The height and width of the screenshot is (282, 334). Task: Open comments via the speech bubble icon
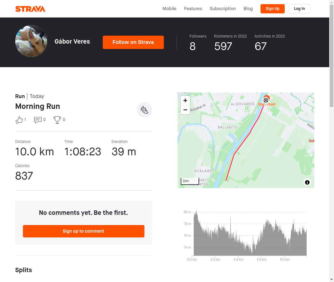(x=38, y=120)
